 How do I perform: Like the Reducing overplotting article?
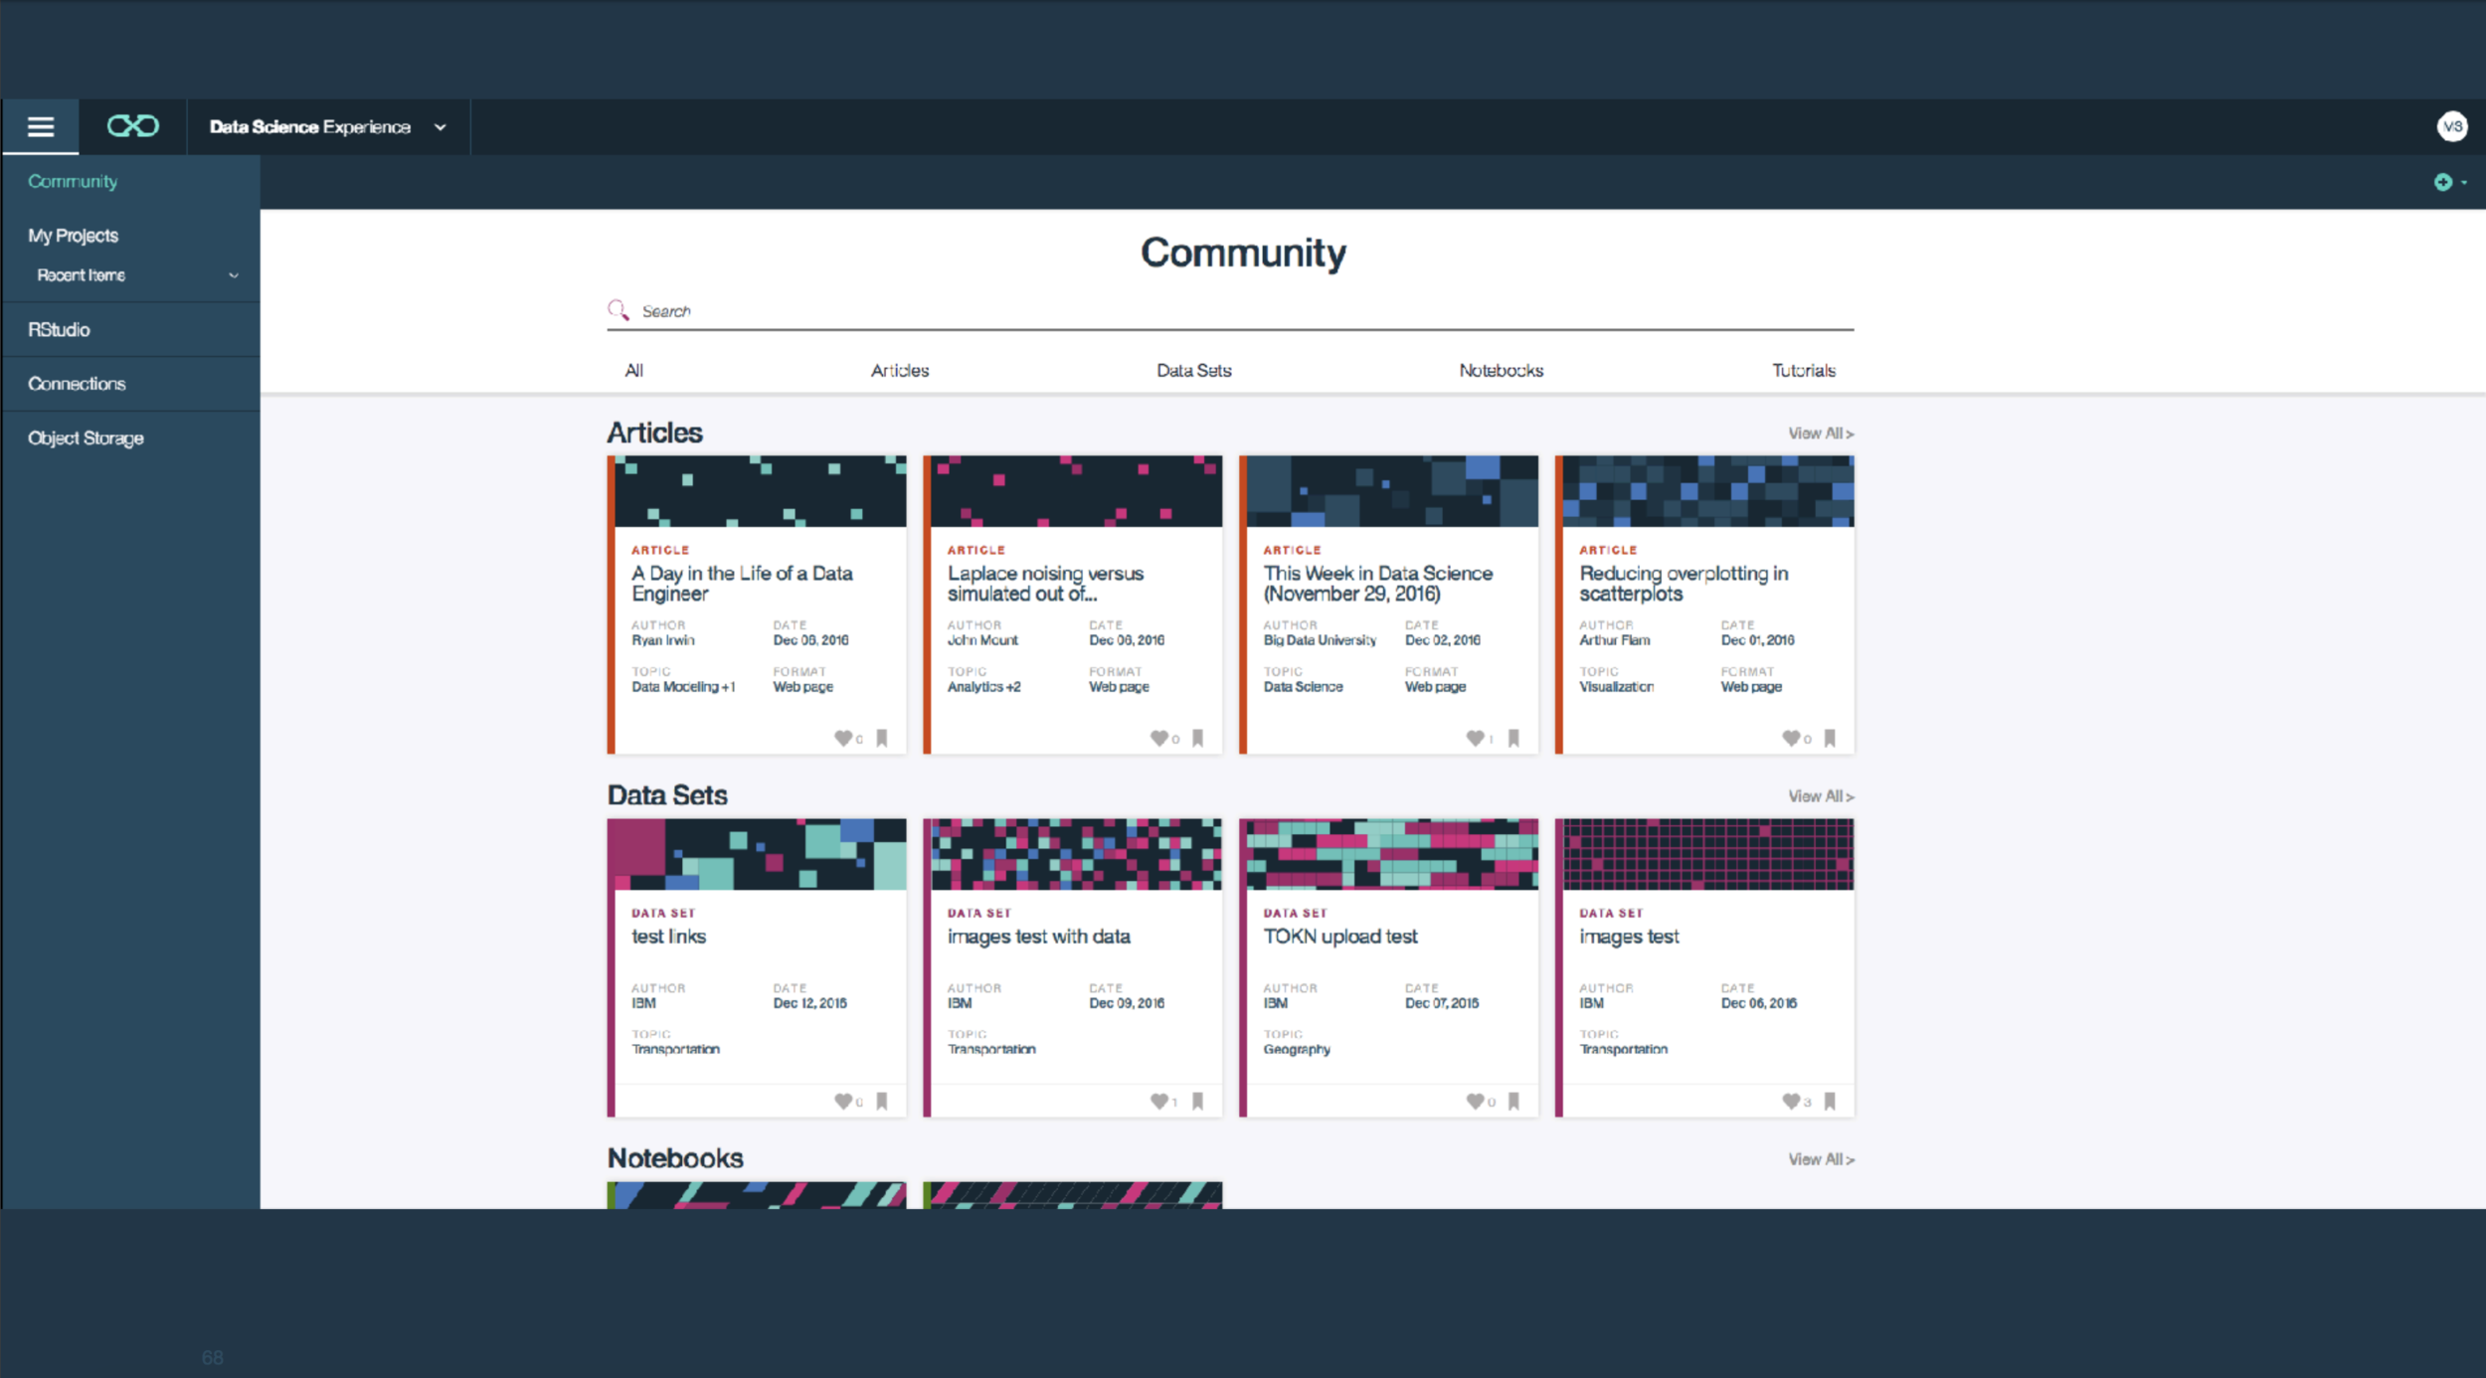(1790, 738)
